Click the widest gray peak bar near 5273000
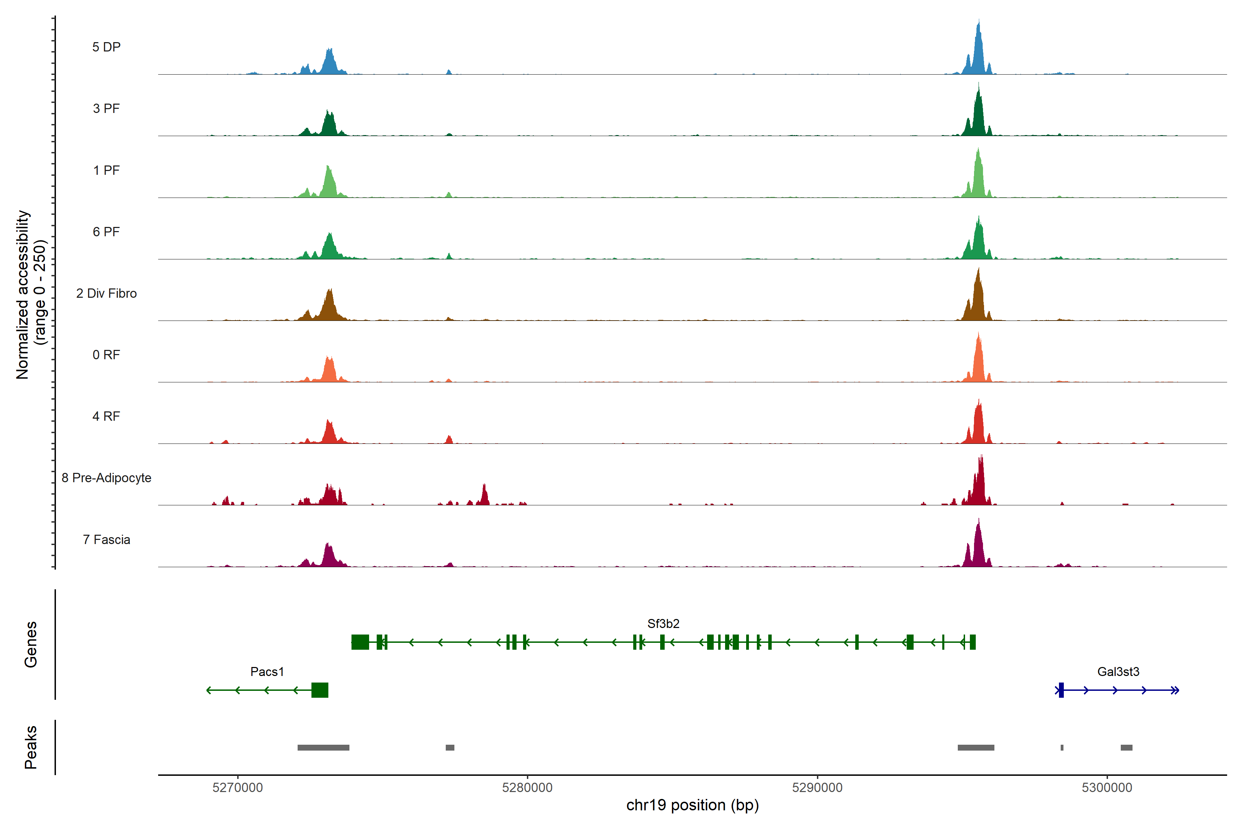This screenshot has height=829, width=1243. tap(323, 747)
